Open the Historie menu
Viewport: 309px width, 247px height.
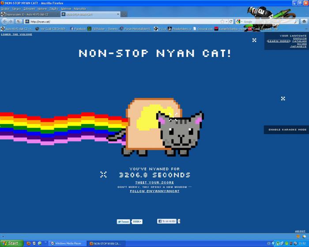42,8
